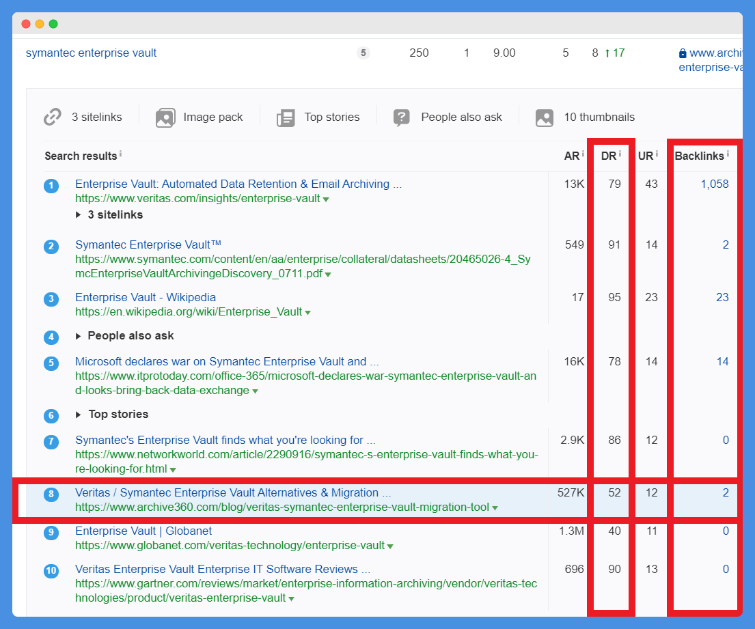
Task: Click the position 7 number badge
Action: (x=51, y=441)
